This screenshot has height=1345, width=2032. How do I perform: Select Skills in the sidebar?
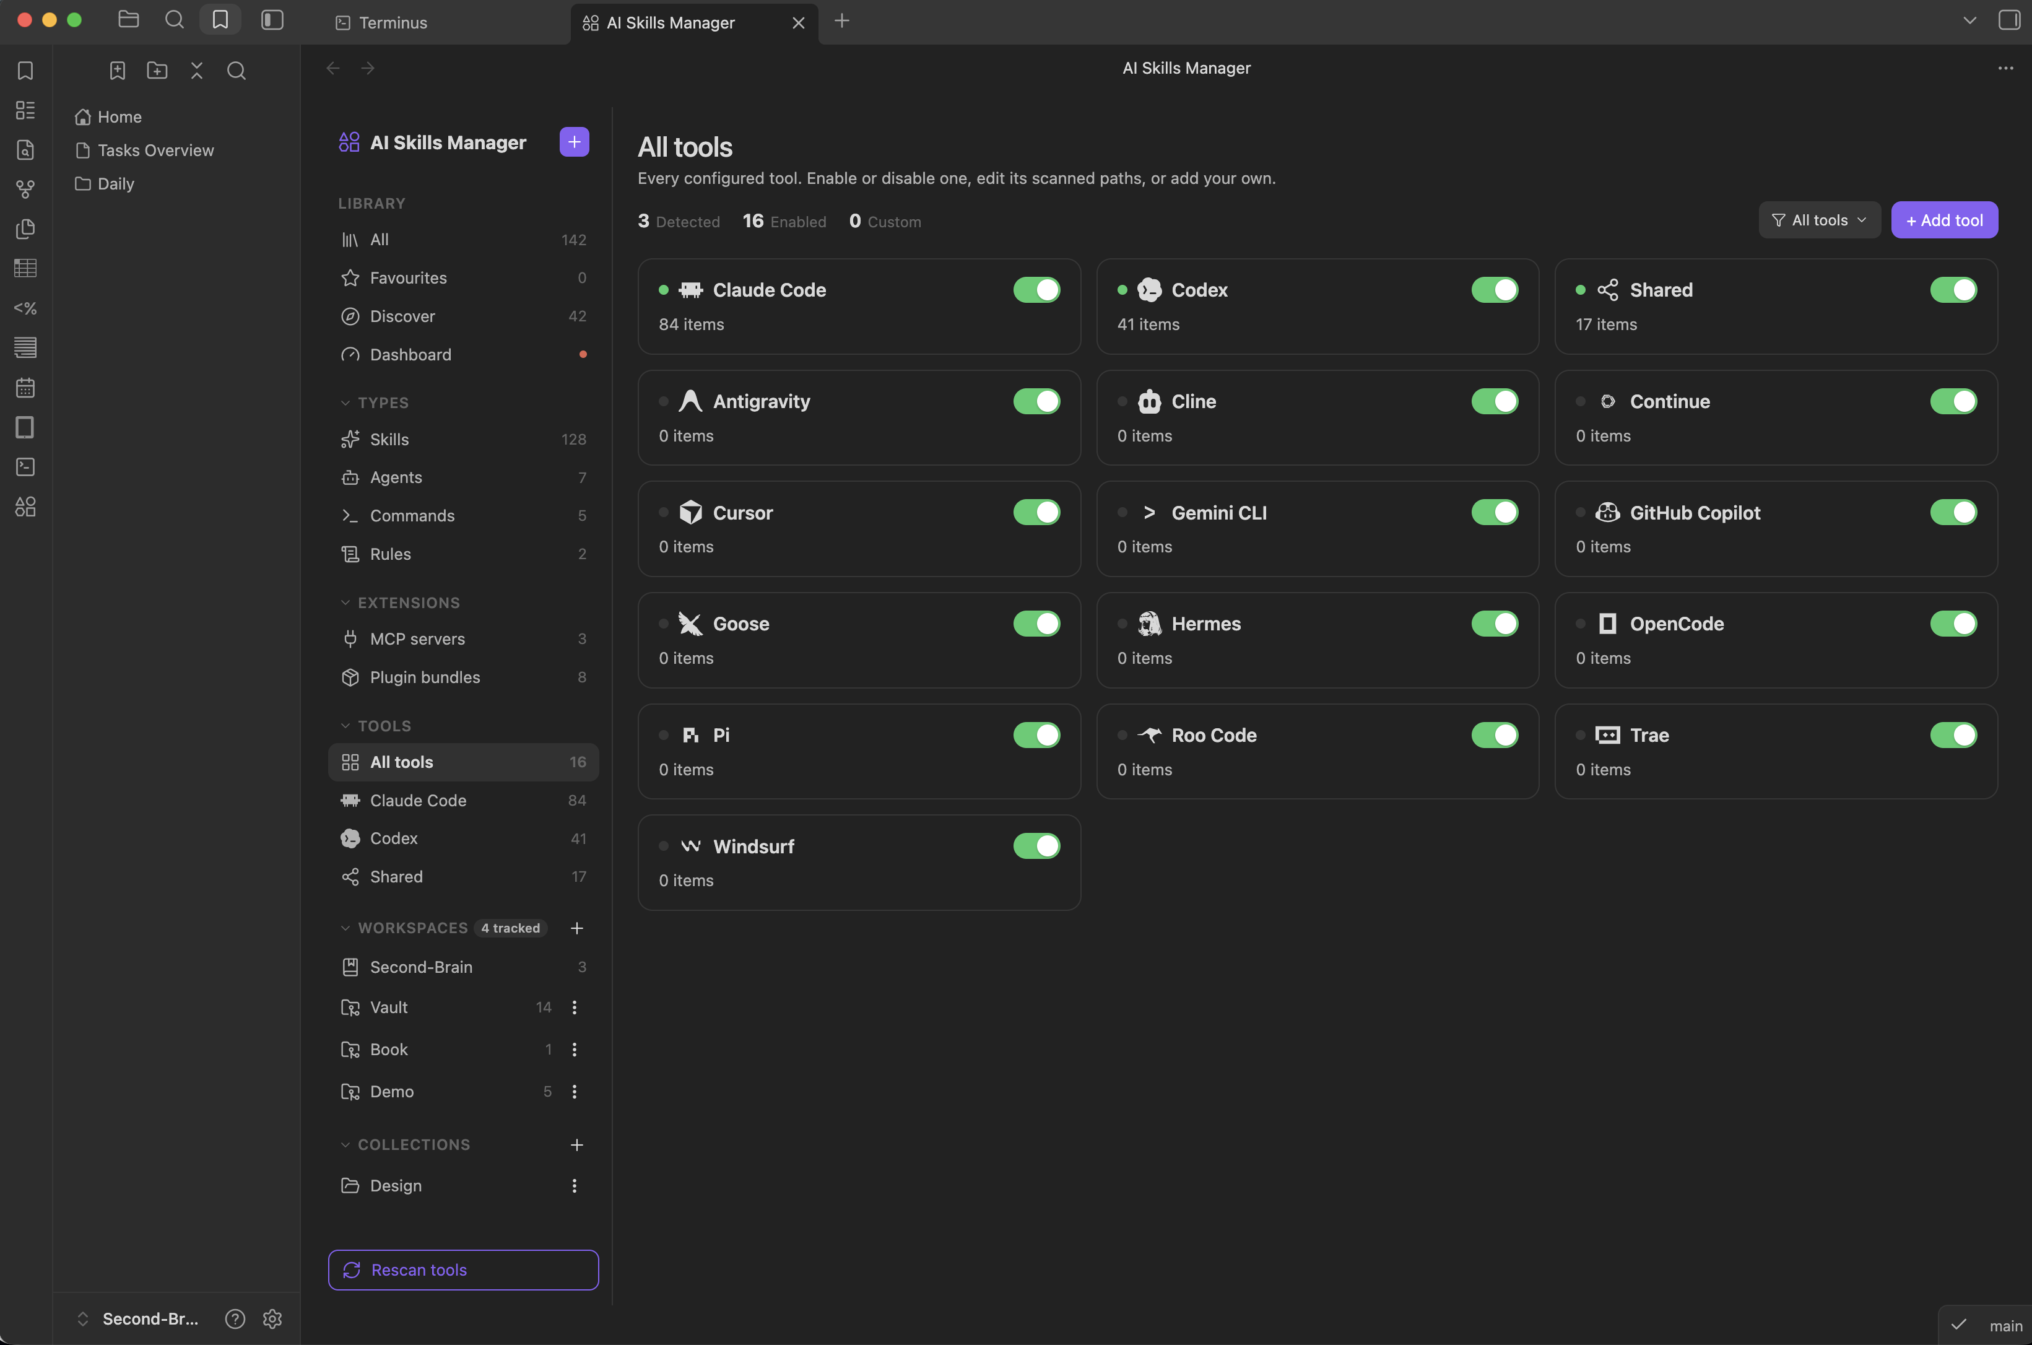tap(463, 439)
